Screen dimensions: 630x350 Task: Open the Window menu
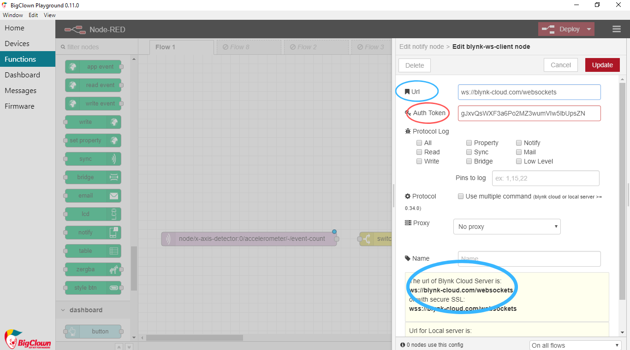point(13,15)
